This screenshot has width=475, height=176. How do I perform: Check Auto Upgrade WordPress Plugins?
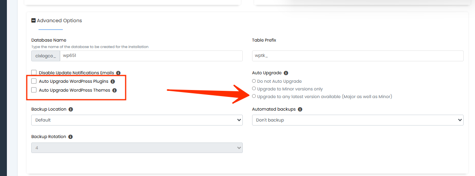point(34,81)
